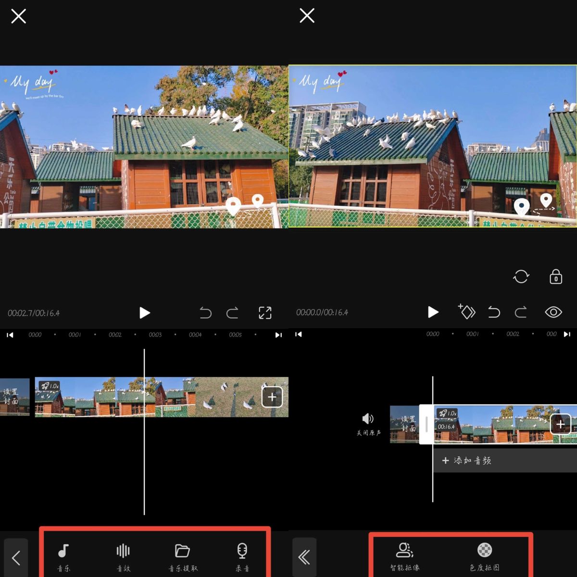Open Chroma Key (色度抠图) tool
The width and height of the screenshot is (577, 577).
tap(484, 557)
